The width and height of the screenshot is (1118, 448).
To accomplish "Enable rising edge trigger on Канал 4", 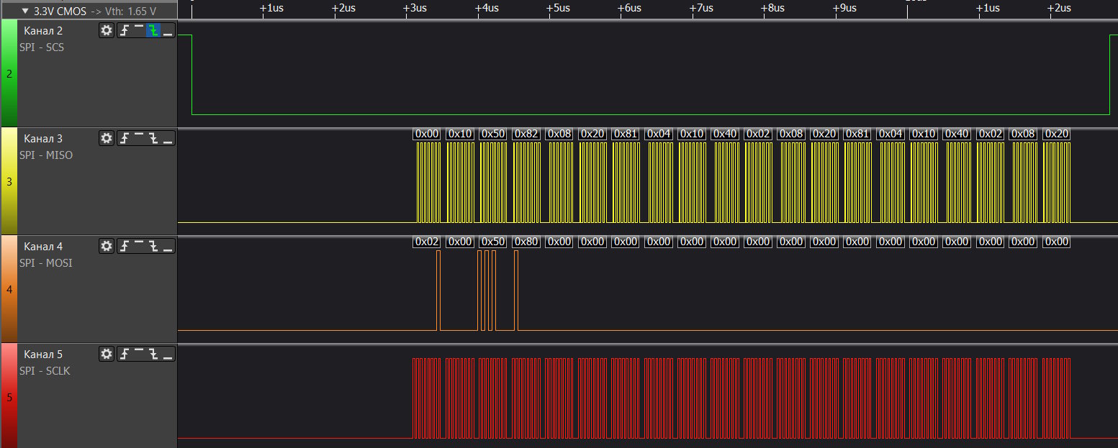I will click(x=125, y=246).
